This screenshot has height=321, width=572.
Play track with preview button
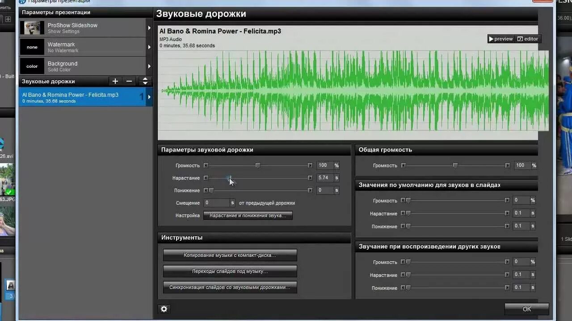(501, 39)
